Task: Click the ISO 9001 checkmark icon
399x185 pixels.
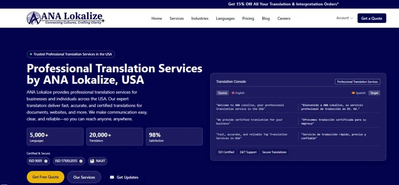Action: click(46, 161)
